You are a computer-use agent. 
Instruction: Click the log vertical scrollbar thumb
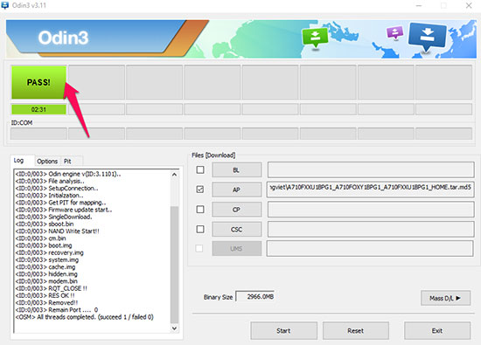(174, 265)
